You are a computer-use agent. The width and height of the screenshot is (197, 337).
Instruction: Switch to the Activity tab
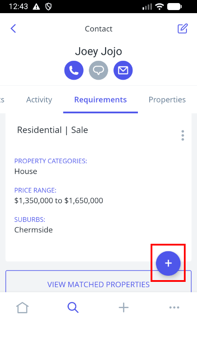pyautogui.click(x=39, y=100)
